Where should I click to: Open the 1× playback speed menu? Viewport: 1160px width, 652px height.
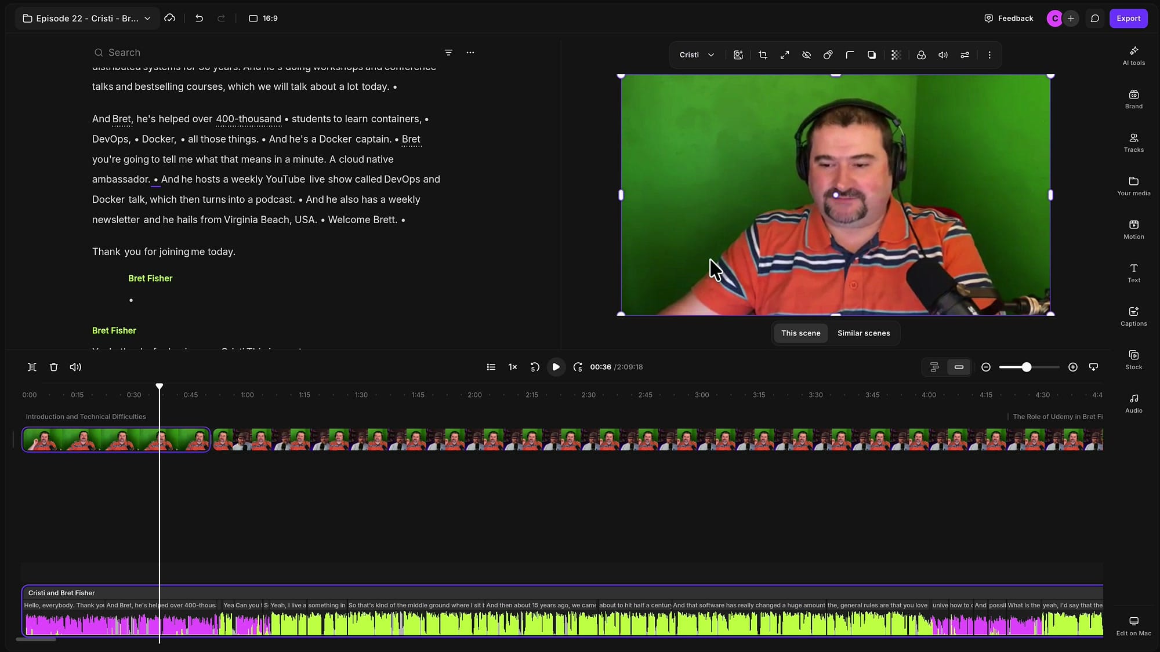(512, 367)
